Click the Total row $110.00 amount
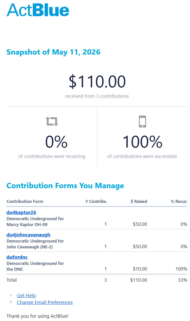The image size is (190, 321). coord(139,280)
